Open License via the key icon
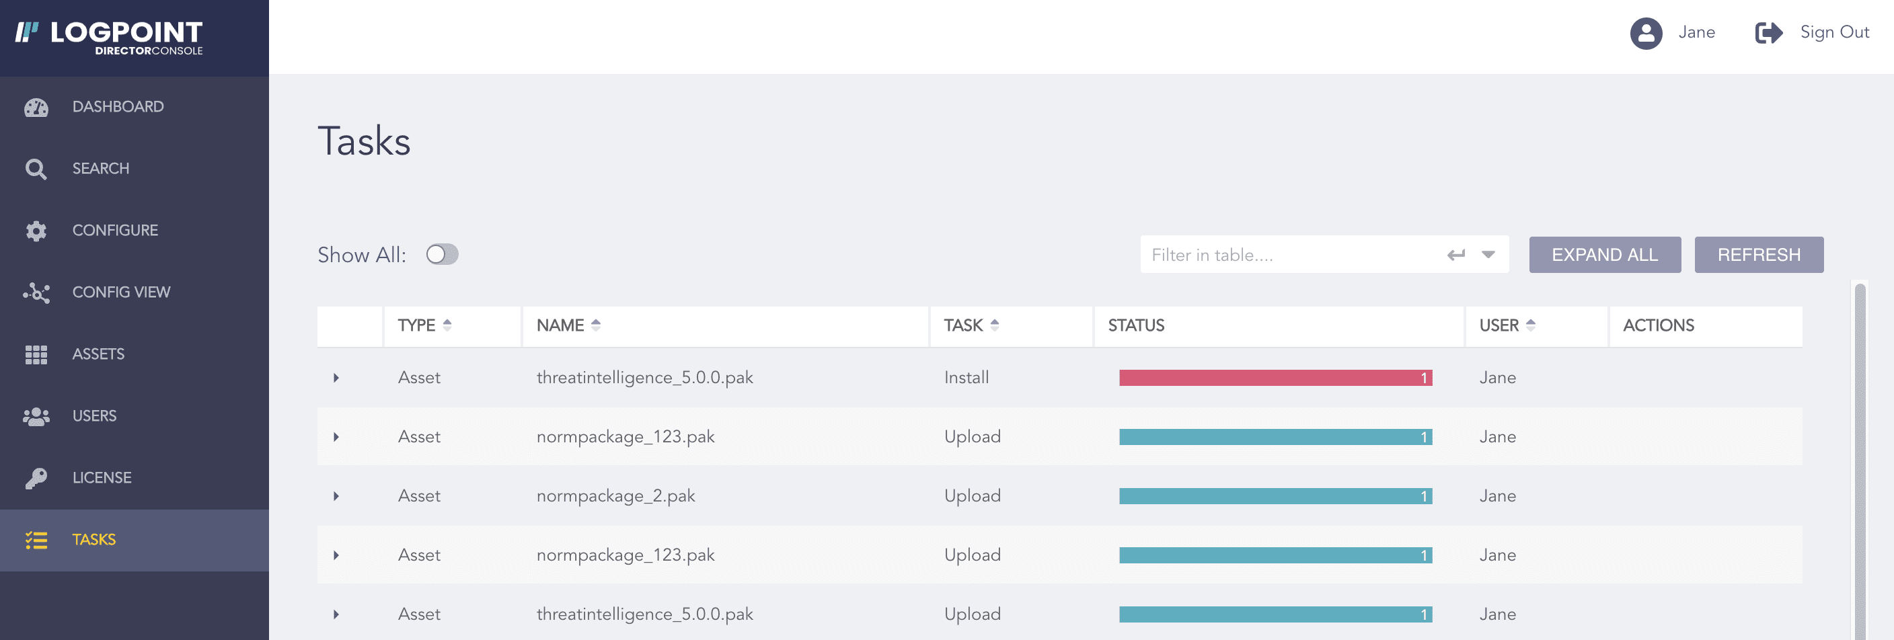Screen dimensions: 1894x640 click(x=35, y=477)
